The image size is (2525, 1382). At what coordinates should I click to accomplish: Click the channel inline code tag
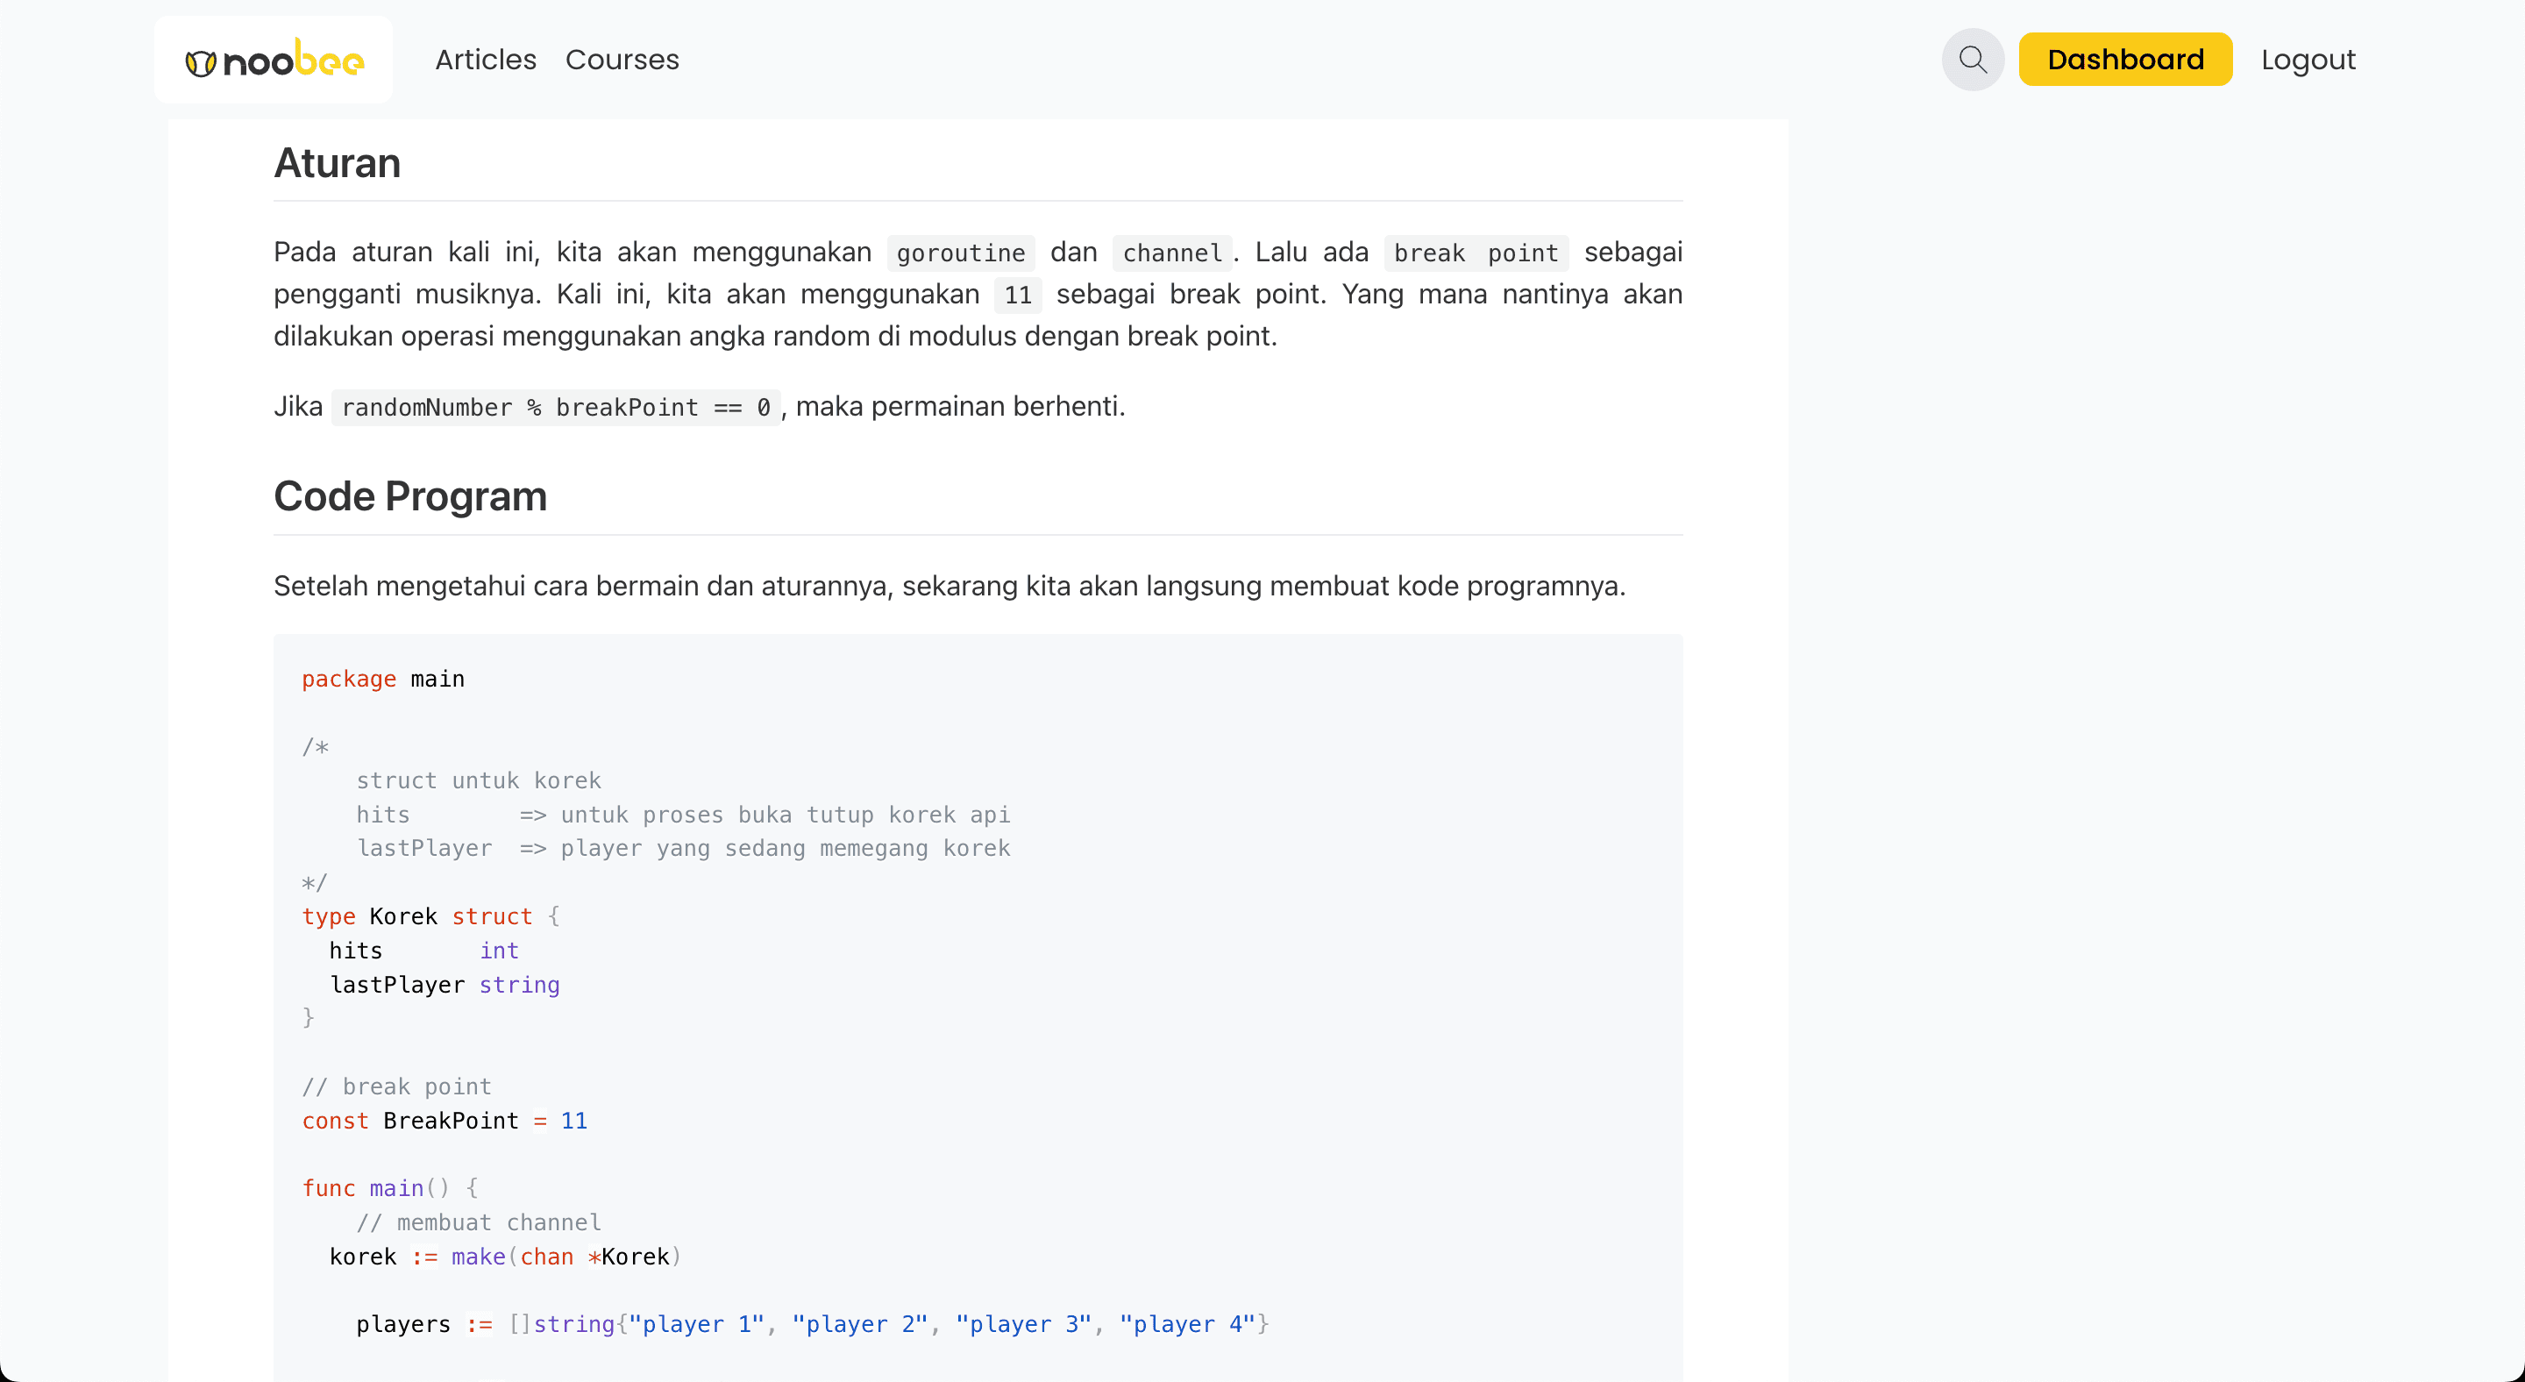coord(1171,253)
